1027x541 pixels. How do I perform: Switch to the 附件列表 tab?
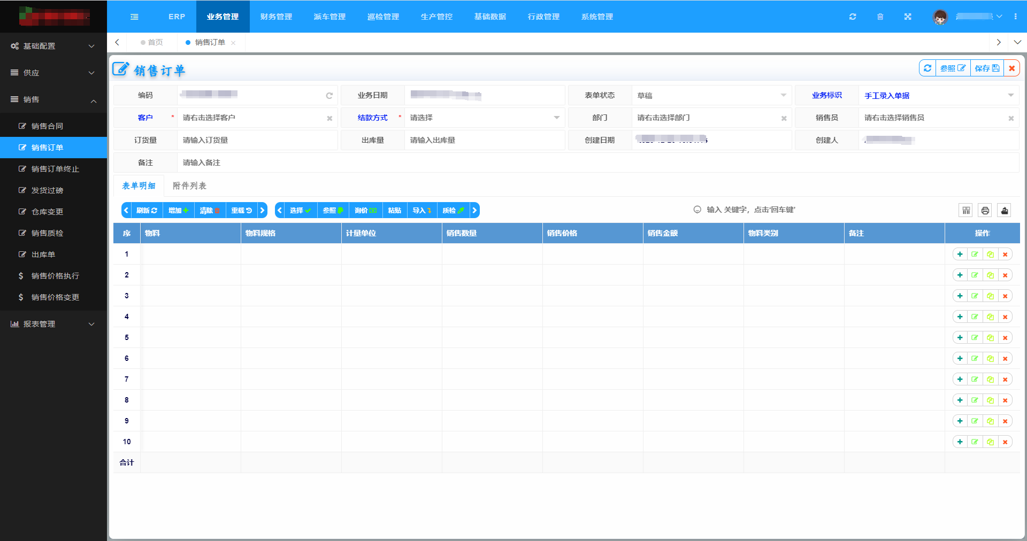(189, 186)
